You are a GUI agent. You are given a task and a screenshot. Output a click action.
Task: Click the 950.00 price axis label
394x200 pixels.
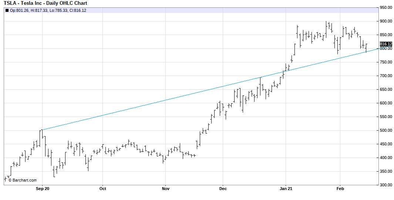(x=386, y=7)
